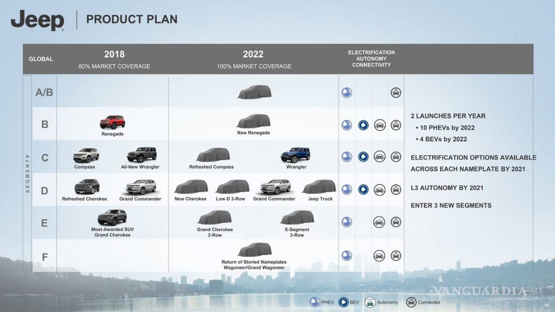Viewport: 555px width, 312px height.
Task: Click the PHEV globe icon in row A/B
Action: coord(346,92)
